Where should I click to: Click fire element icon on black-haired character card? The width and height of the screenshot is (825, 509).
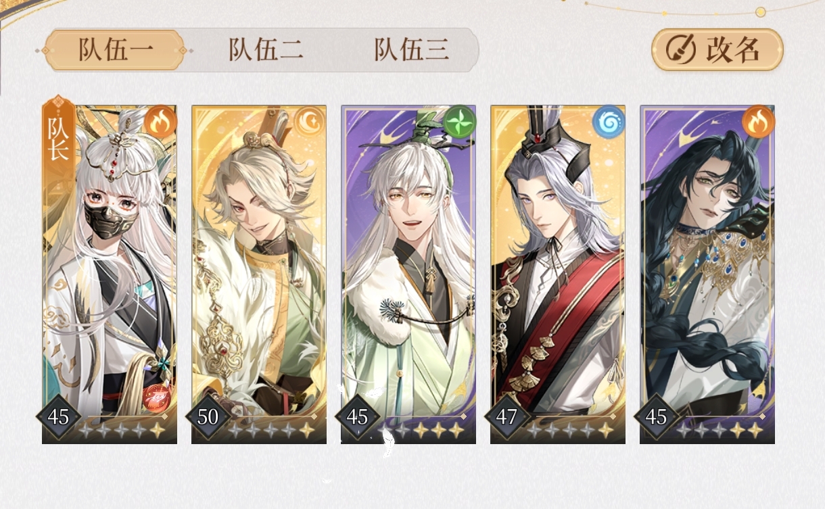[x=758, y=122]
